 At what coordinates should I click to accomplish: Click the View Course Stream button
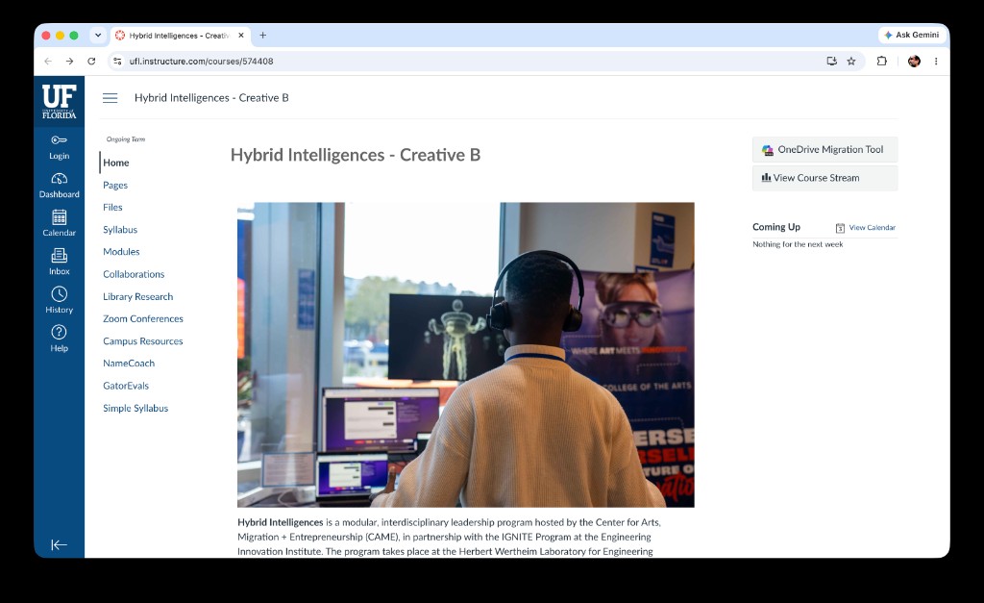coord(824,178)
